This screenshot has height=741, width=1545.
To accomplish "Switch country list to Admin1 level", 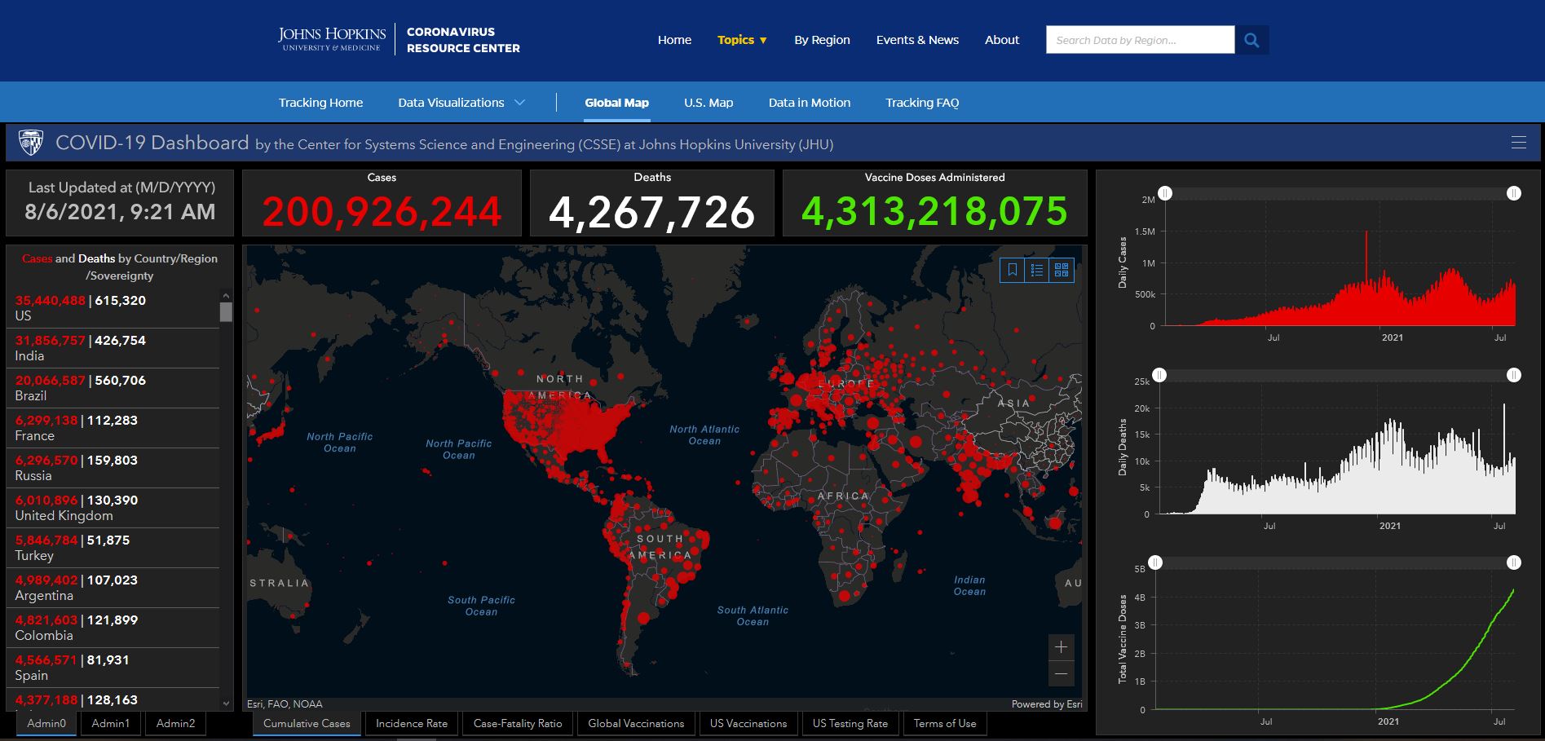I will (110, 723).
